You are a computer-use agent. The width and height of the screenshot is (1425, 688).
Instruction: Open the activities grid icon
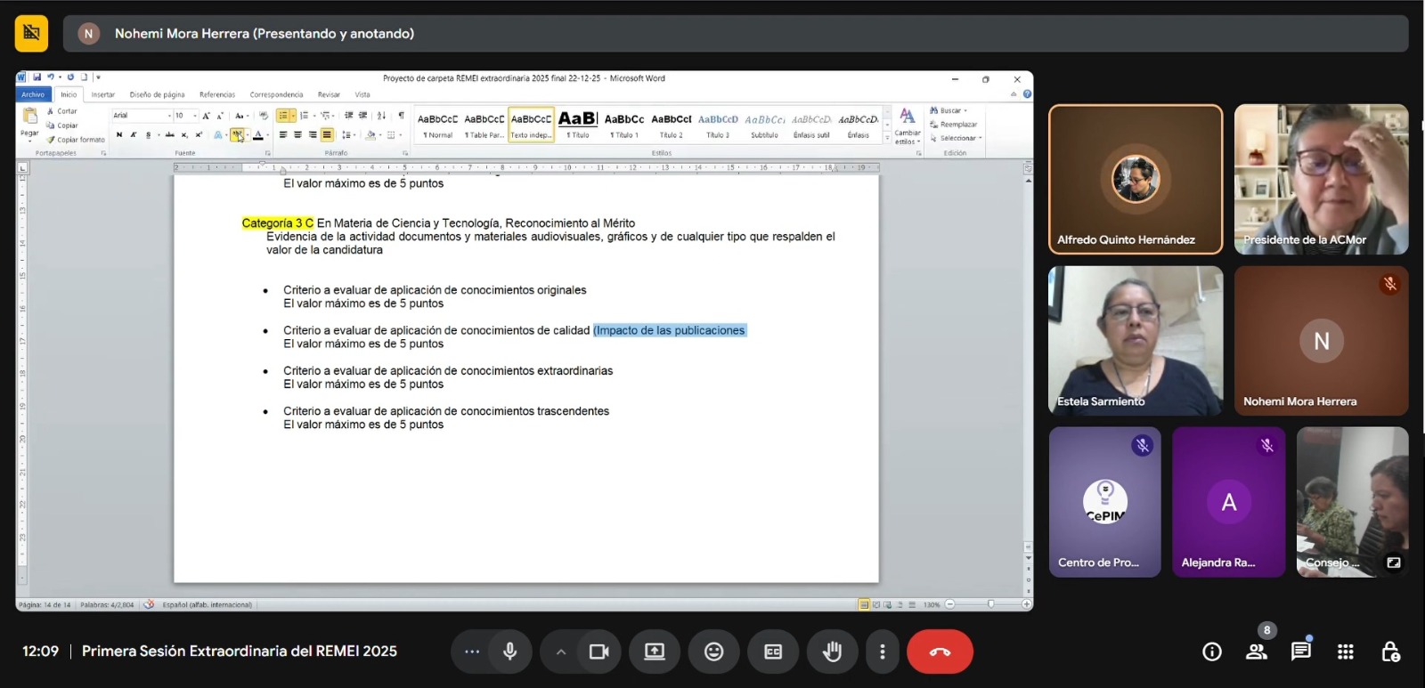(x=1345, y=652)
